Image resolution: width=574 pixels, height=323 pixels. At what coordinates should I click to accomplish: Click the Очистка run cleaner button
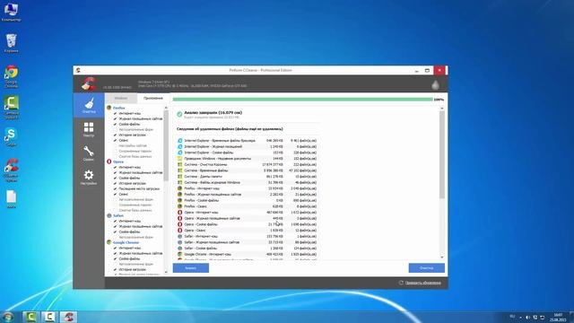point(427,268)
